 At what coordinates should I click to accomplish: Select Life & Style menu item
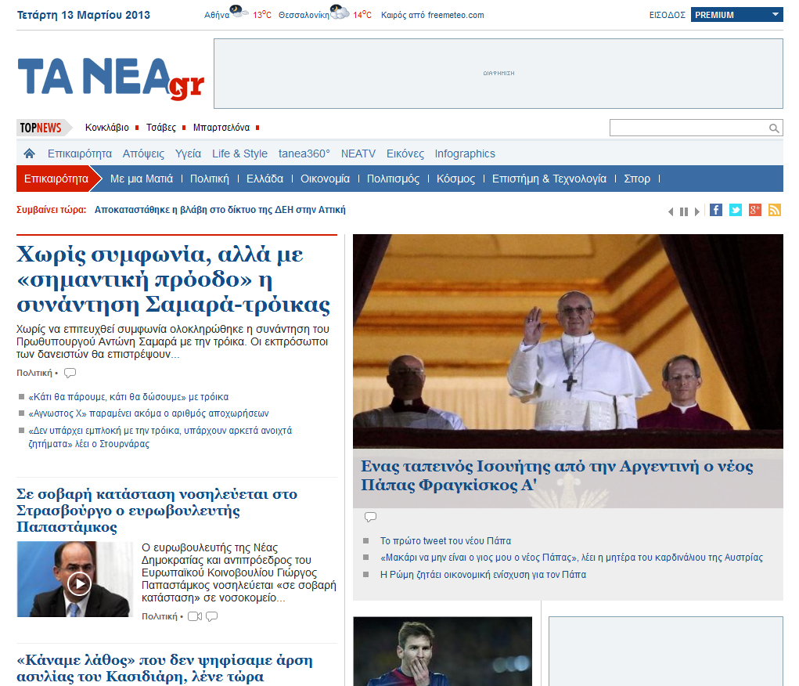pos(239,153)
